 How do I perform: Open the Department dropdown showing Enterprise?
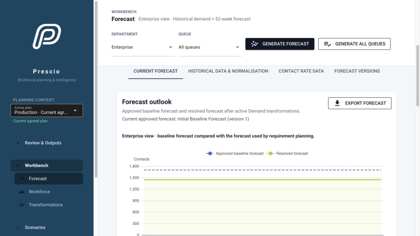pyautogui.click(x=143, y=47)
